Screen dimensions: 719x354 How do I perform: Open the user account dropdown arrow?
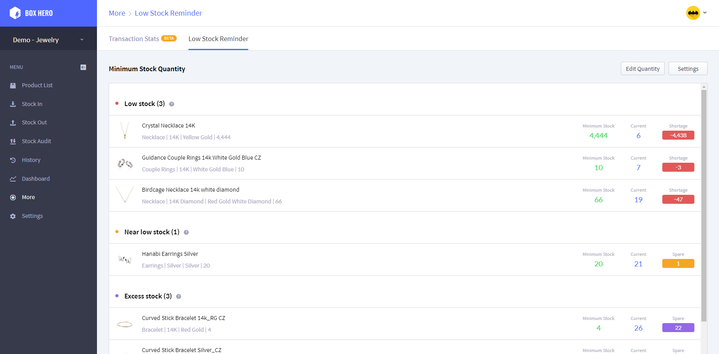[x=705, y=13]
